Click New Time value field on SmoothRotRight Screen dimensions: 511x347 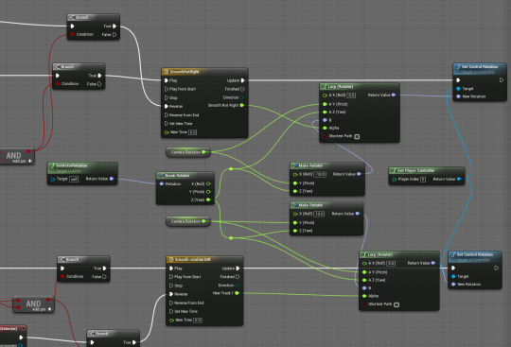tap(193, 132)
